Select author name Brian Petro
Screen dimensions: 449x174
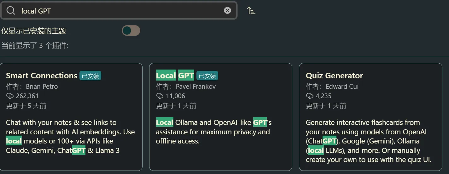(x=42, y=86)
